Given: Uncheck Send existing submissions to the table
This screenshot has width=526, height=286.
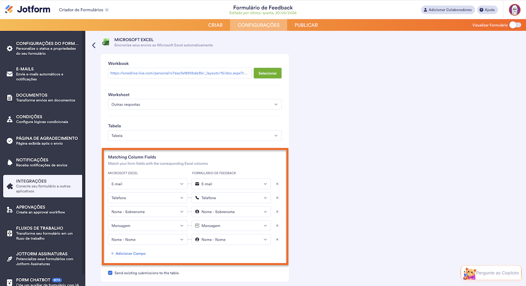Looking at the screenshot, I should click(110, 273).
